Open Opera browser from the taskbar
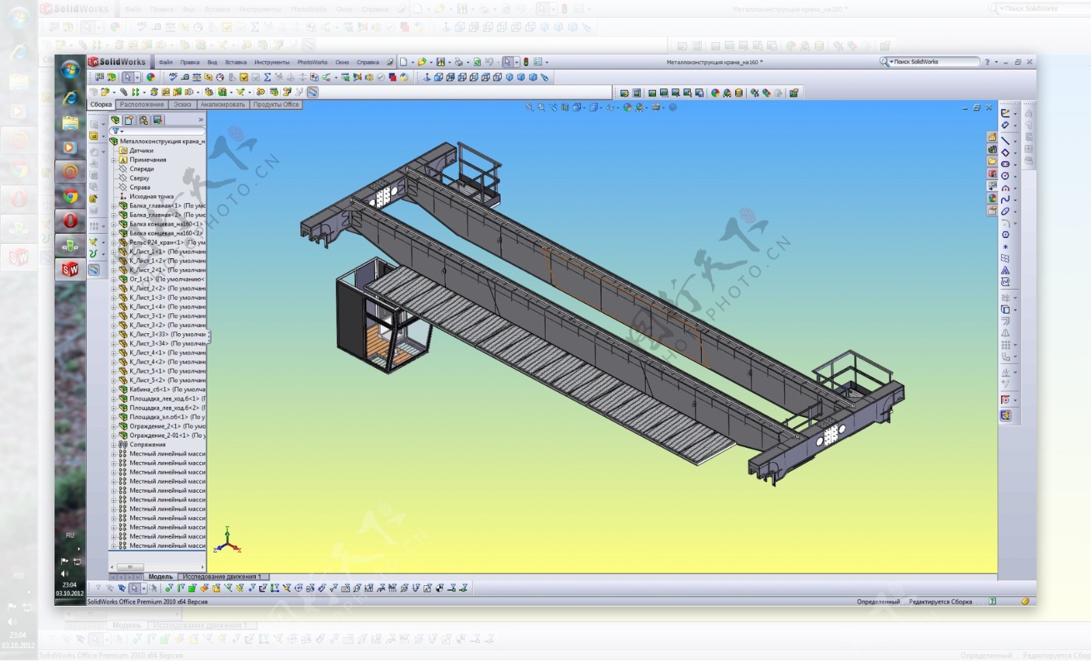Viewport: 1091px width, 661px height. (70, 220)
